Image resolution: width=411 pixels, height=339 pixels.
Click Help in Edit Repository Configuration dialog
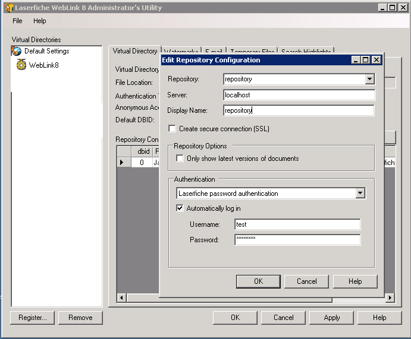point(355,281)
